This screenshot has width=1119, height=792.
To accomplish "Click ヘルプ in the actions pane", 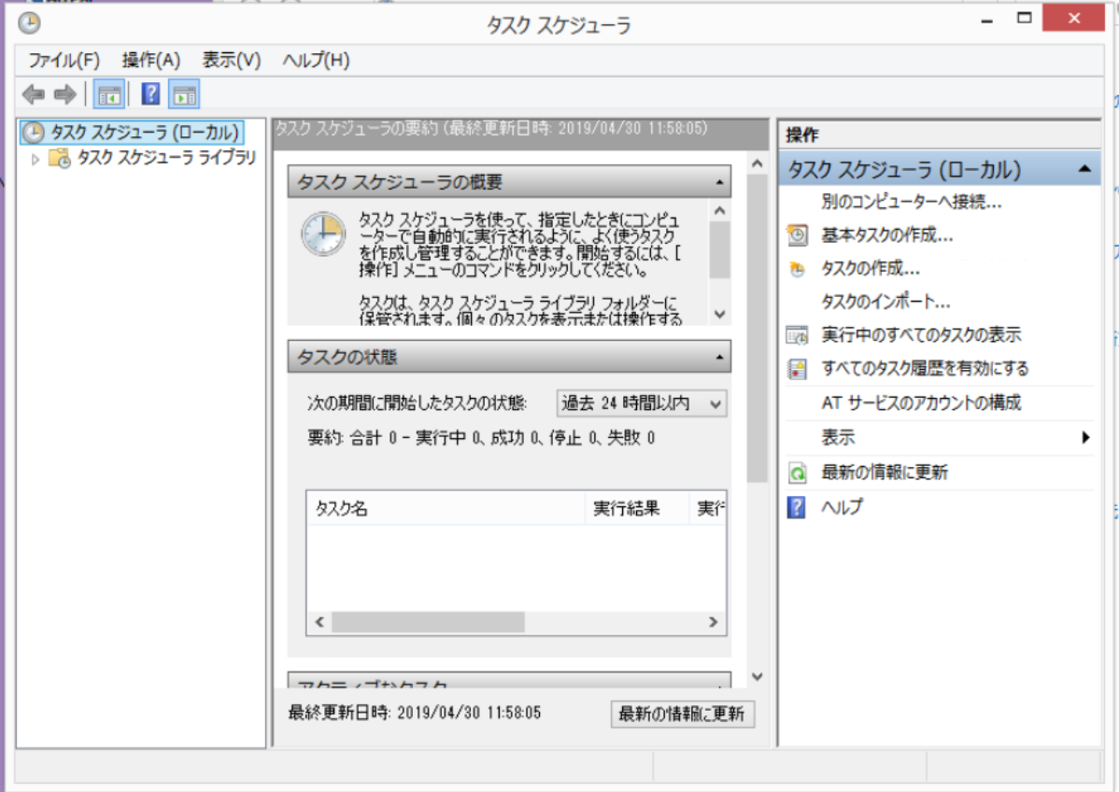I will [x=843, y=507].
